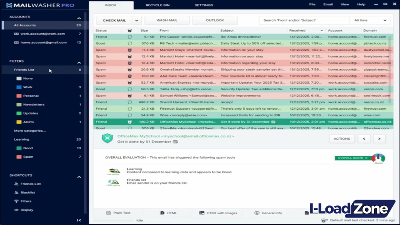This screenshot has width=400, height=225.
Task: Toggle deletion for the Wise email
Action: point(130,115)
